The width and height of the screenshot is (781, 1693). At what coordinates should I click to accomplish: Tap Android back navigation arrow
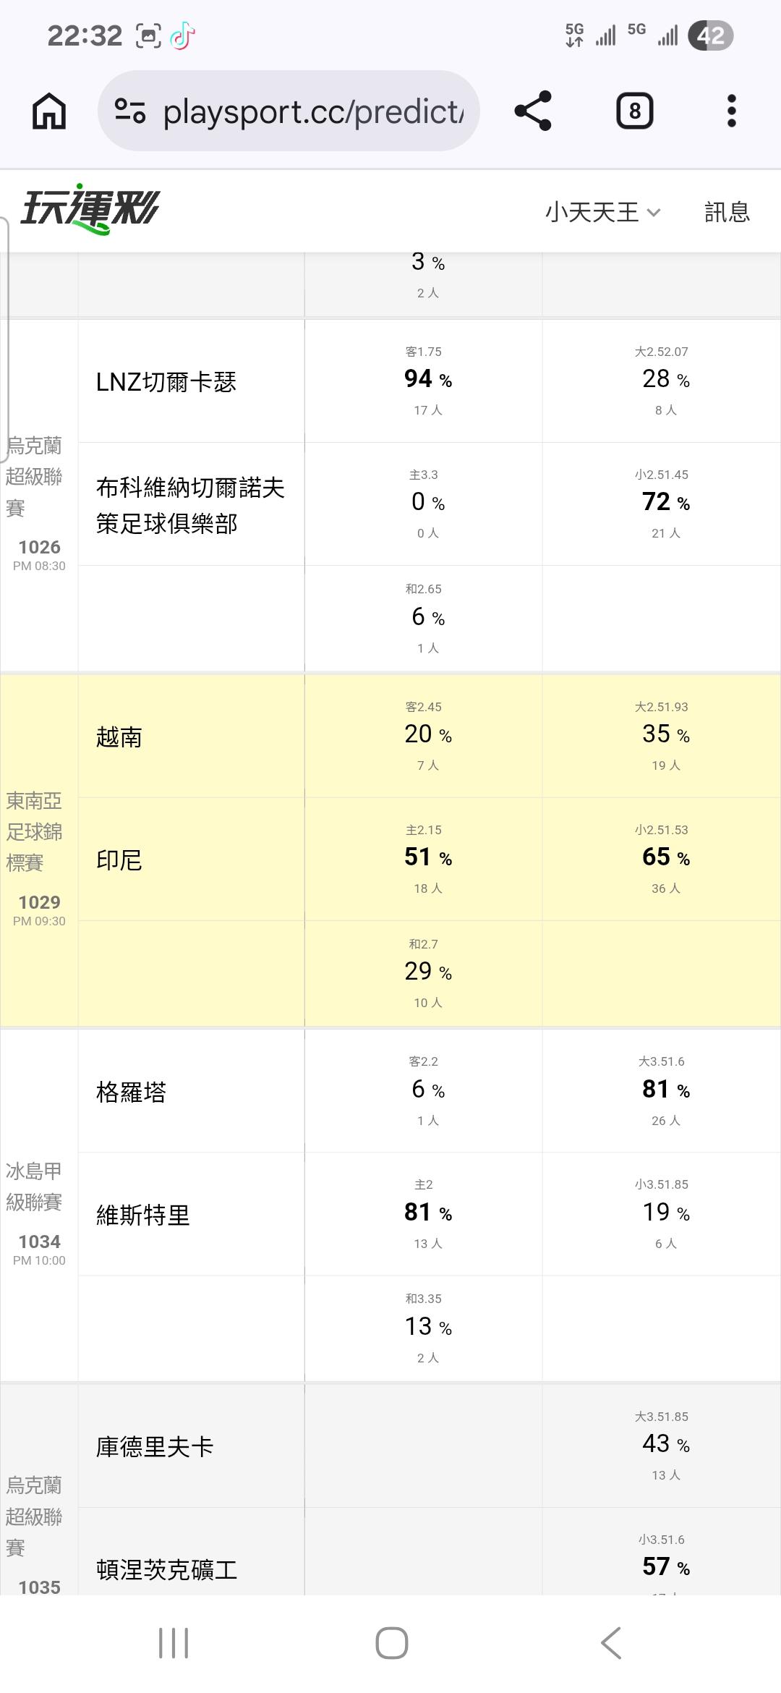(x=611, y=1642)
